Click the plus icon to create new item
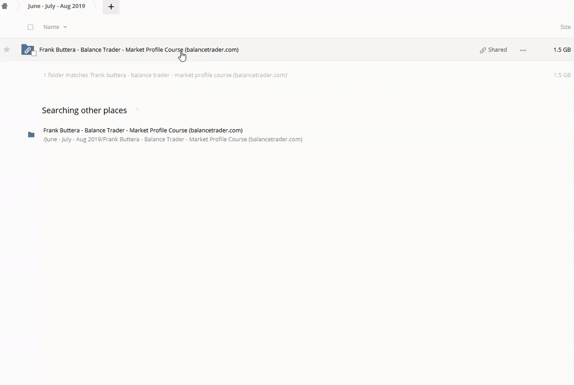Screen dimensions: 574x385 pos(111,7)
